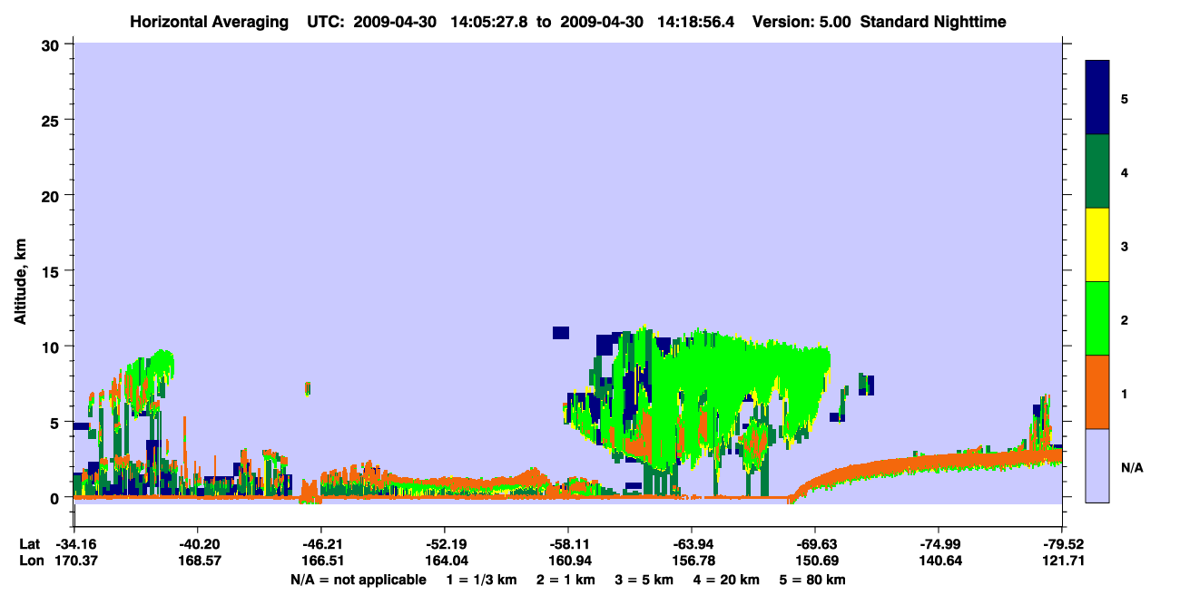Click the y-axis tick label 30
This screenshot has width=1180, height=605.
coord(52,44)
